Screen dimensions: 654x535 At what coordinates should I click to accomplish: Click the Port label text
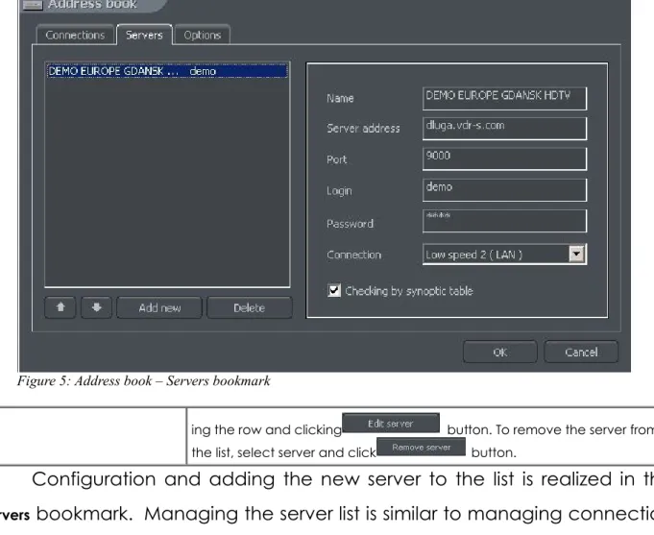click(336, 159)
